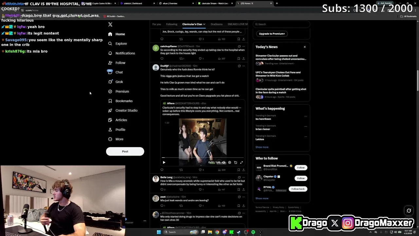The width and height of the screenshot is (419, 236).
Task: Open Clavicular quits paintball news item
Action: 281,93
